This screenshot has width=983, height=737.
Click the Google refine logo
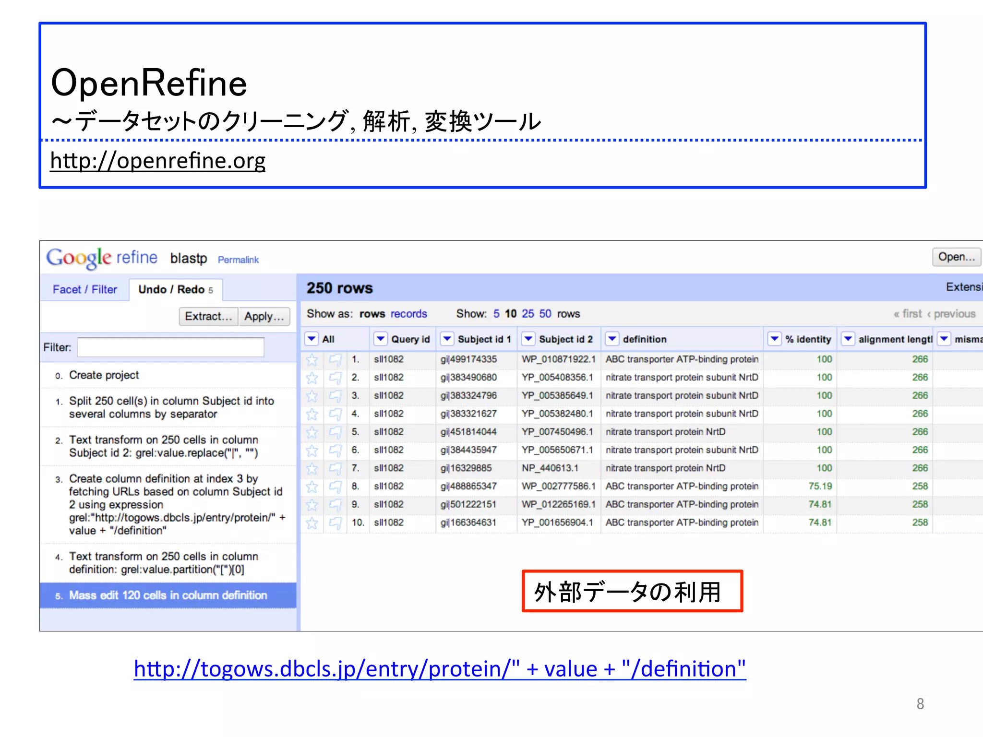102,258
